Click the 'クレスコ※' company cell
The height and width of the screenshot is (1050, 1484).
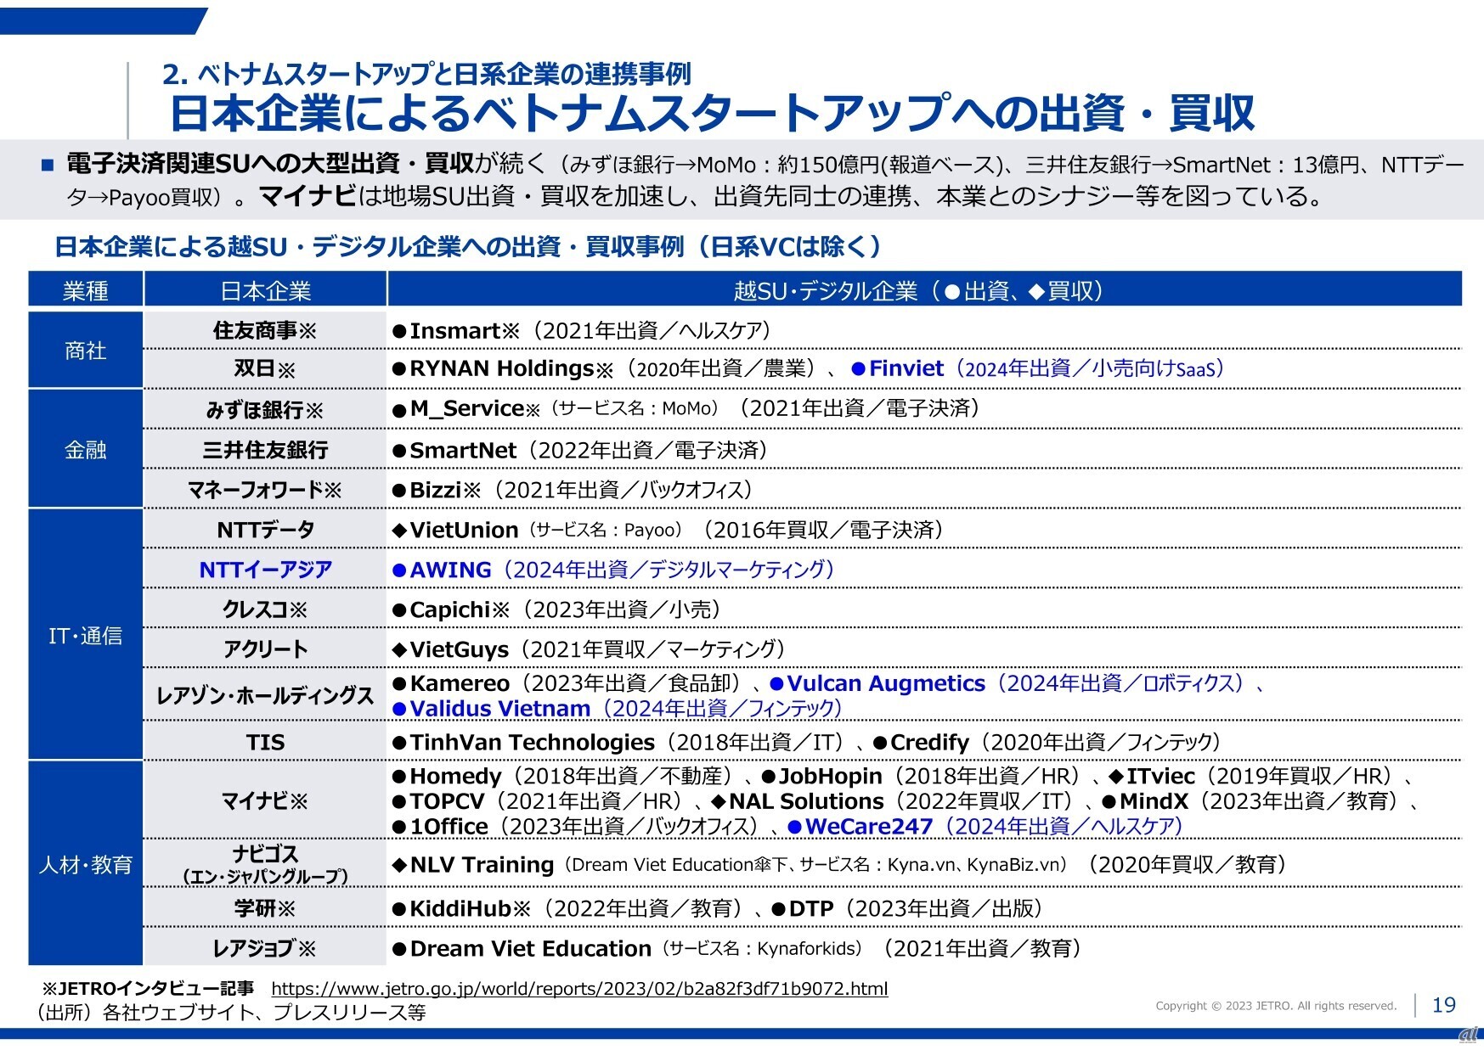tap(265, 609)
